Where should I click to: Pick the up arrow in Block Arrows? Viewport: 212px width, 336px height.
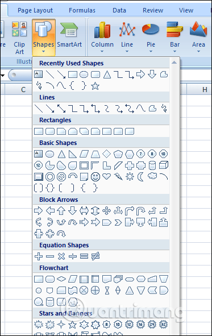tap(61, 211)
